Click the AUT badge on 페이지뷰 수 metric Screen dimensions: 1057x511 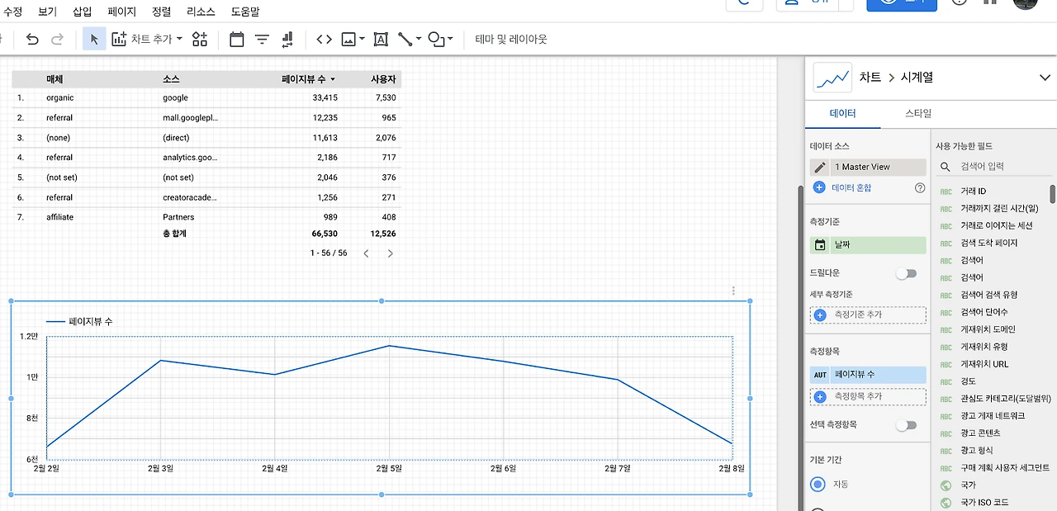[x=820, y=375]
